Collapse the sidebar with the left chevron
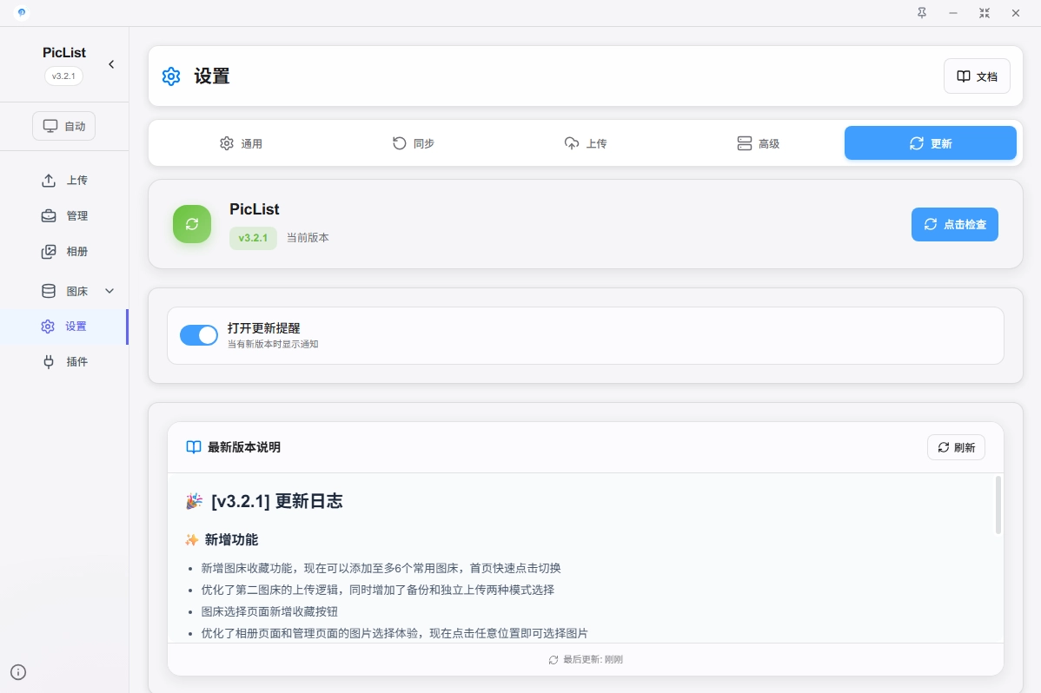The width and height of the screenshot is (1041, 693). tap(111, 64)
